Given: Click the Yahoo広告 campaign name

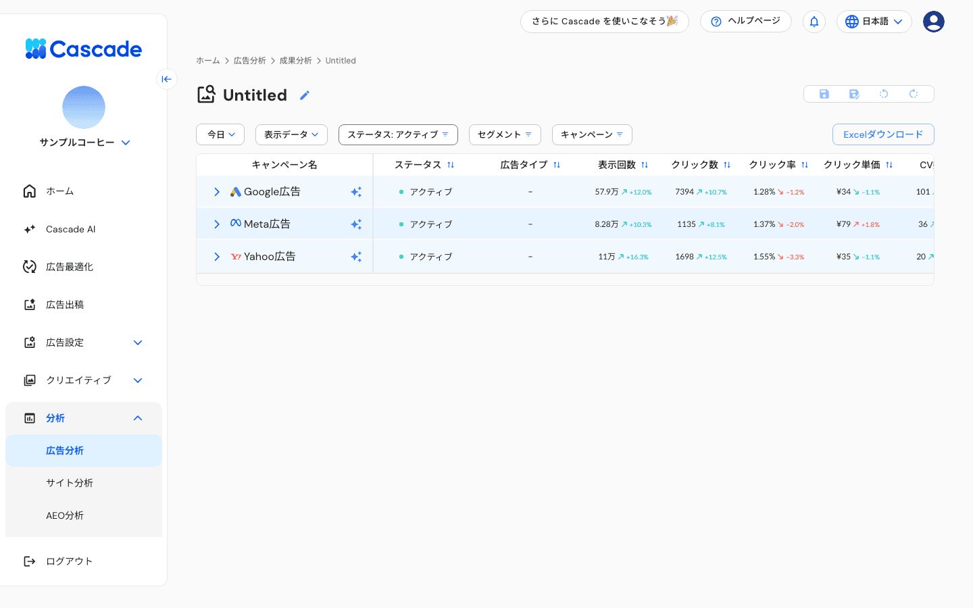Looking at the screenshot, I should pos(270,257).
